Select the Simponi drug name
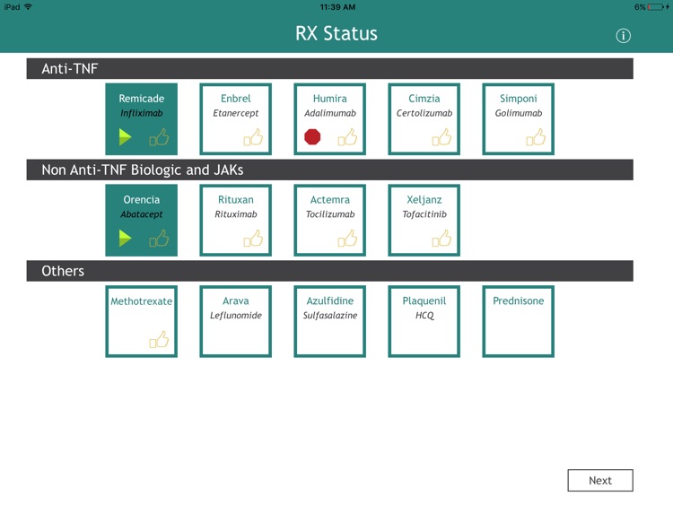This screenshot has width=673, height=505. 518,99
